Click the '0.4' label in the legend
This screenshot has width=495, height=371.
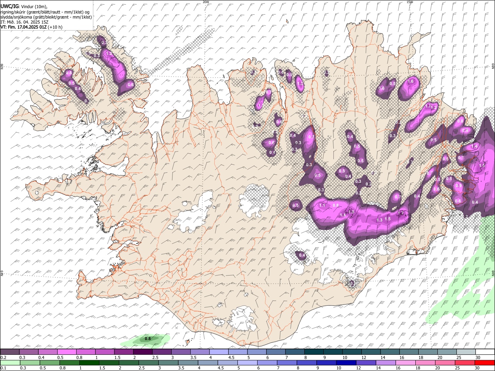41,357
